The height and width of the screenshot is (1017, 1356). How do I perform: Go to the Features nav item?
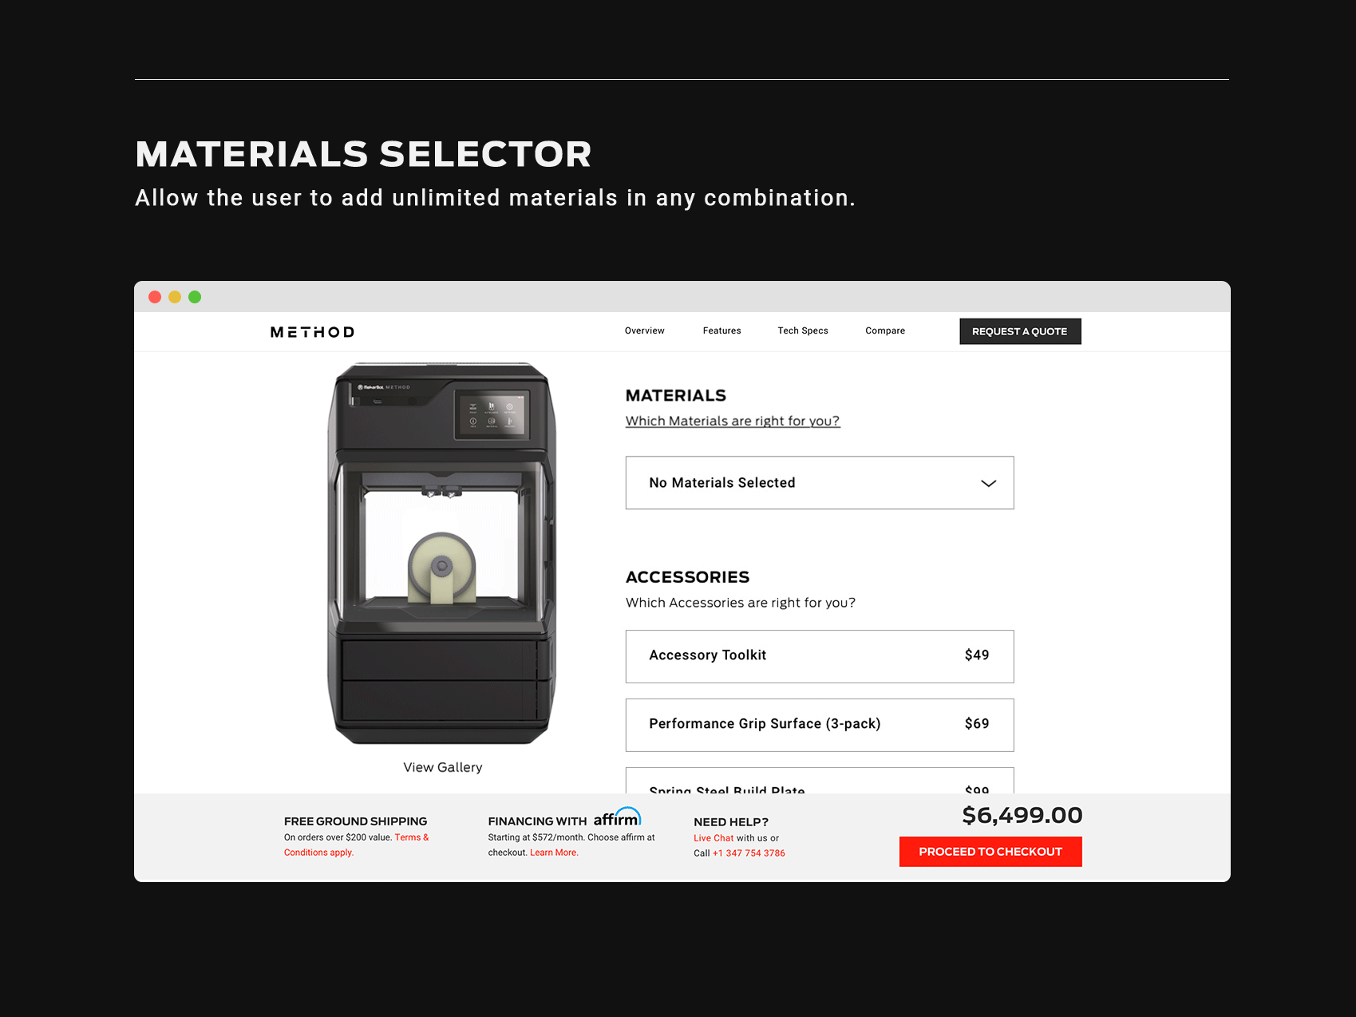click(x=721, y=330)
